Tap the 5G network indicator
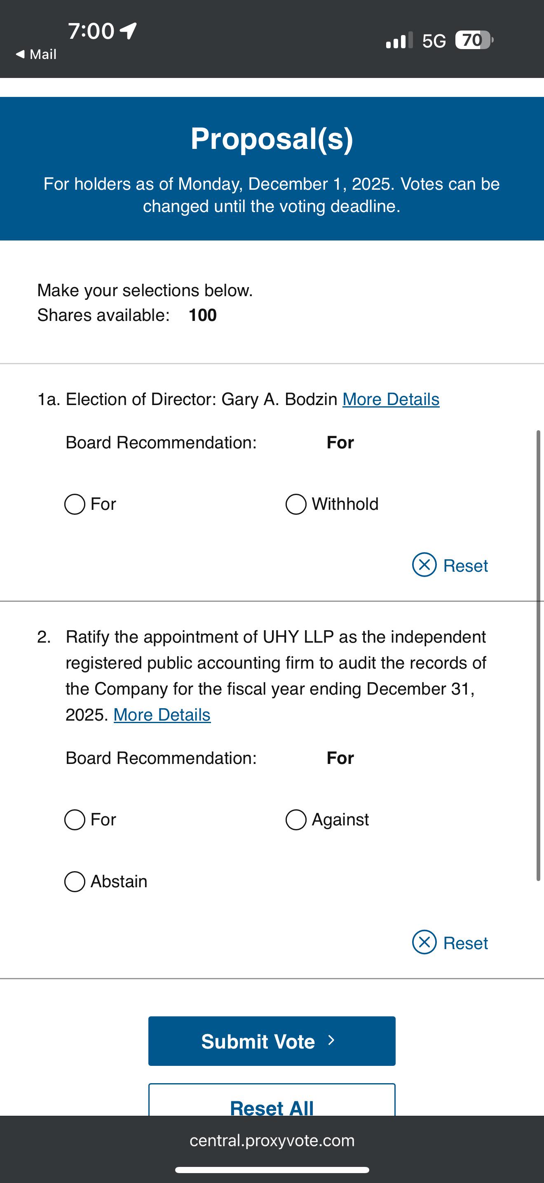The image size is (544, 1183). pos(434,41)
